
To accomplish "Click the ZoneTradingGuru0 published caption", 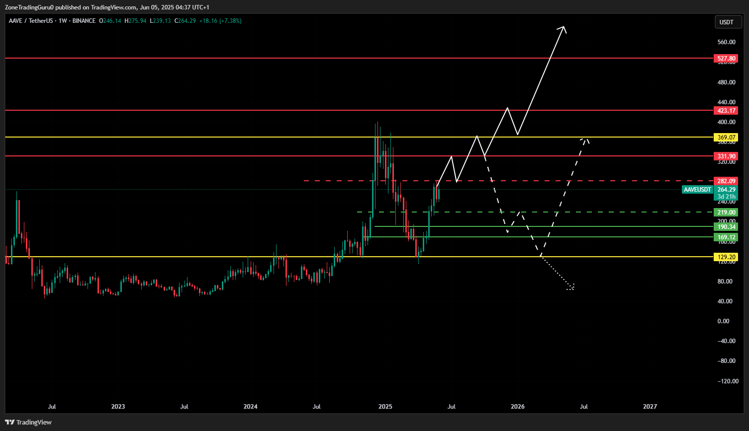I will pos(107,7).
